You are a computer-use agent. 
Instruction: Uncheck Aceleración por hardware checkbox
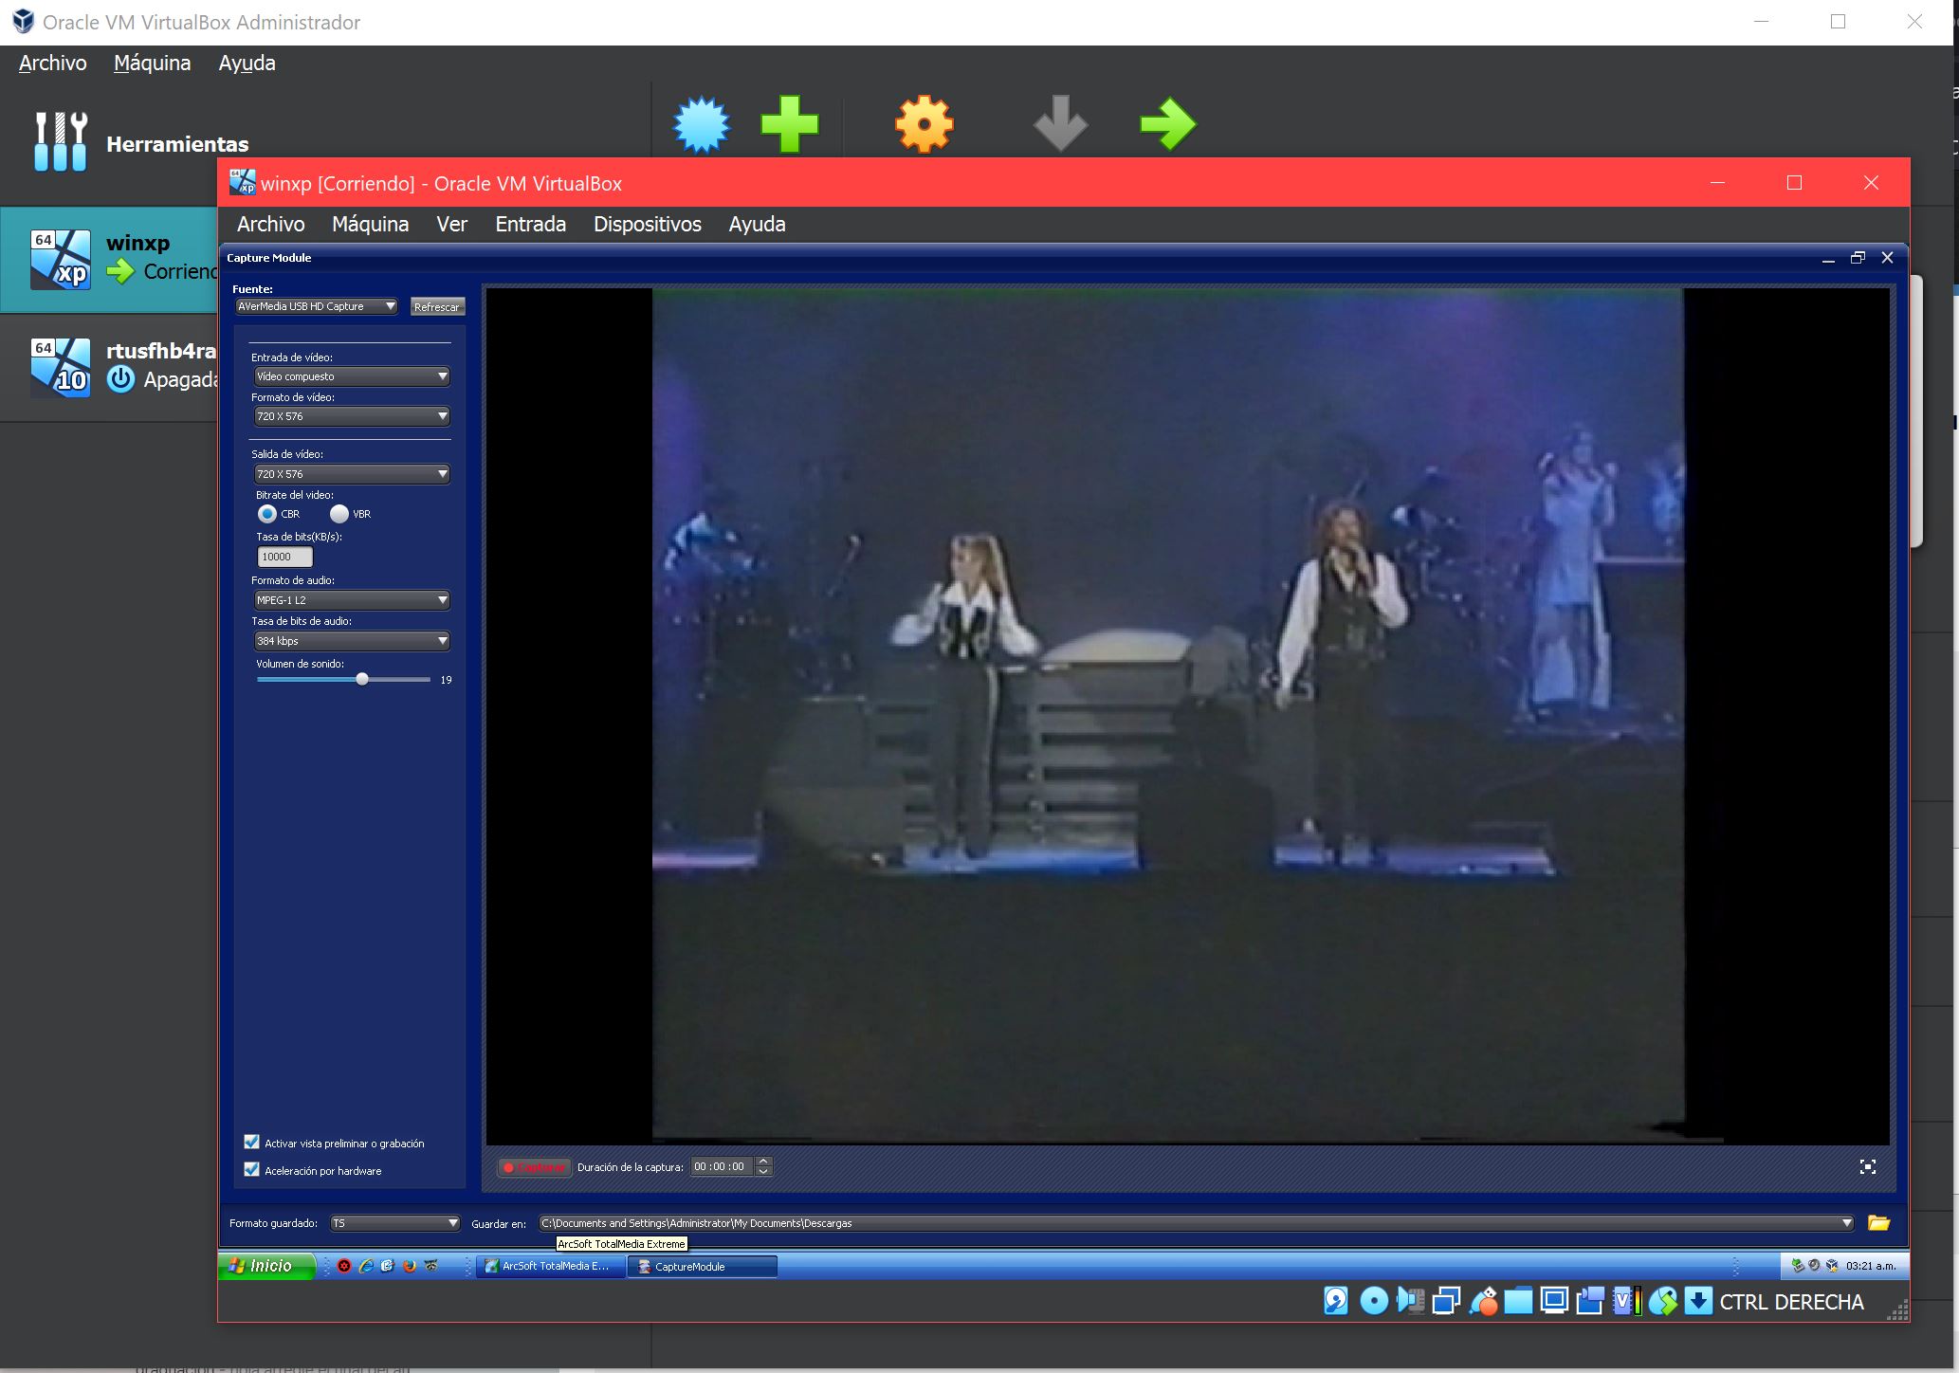point(252,1170)
